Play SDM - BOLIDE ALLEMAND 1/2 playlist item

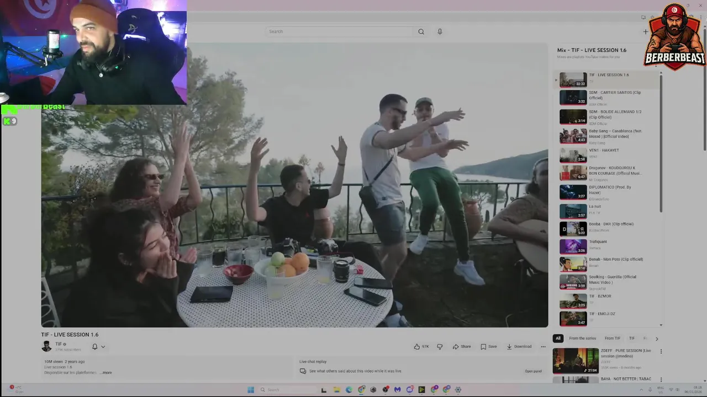click(x=608, y=116)
